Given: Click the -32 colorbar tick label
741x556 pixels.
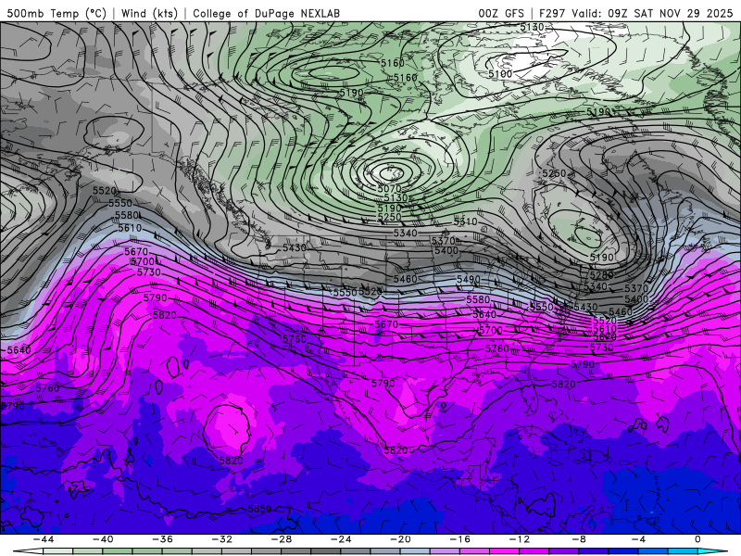Looking at the screenshot, I should (x=222, y=539).
